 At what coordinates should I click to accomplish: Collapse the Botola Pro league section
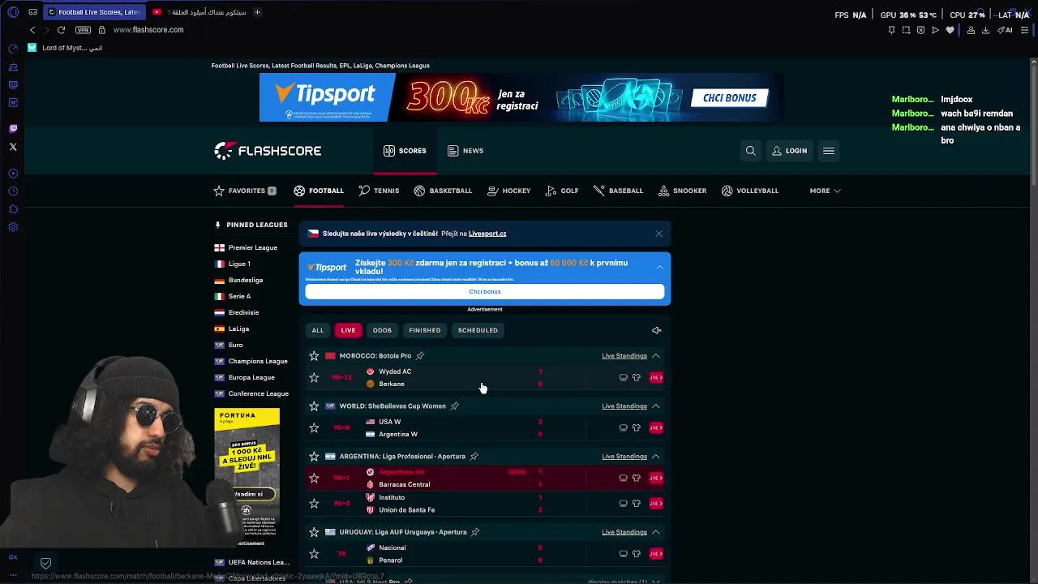pos(656,356)
